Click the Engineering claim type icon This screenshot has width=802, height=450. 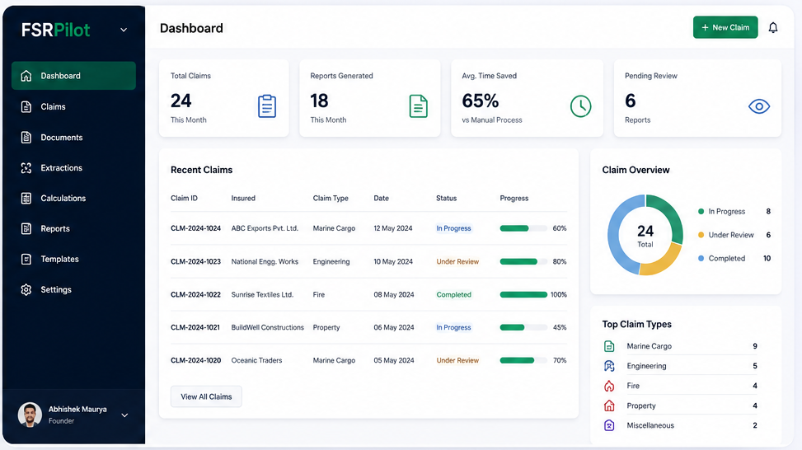[x=609, y=366]
